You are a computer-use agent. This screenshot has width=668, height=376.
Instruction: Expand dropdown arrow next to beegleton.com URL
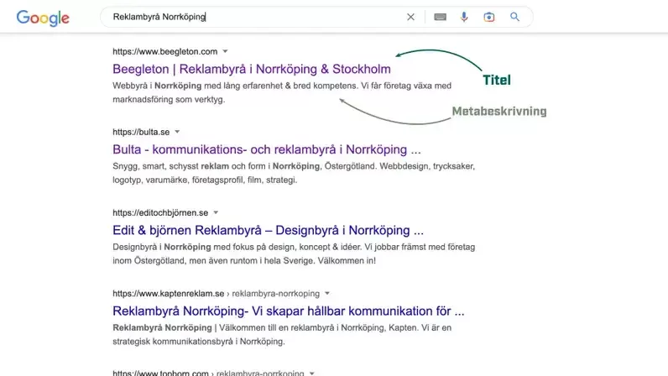226,51
